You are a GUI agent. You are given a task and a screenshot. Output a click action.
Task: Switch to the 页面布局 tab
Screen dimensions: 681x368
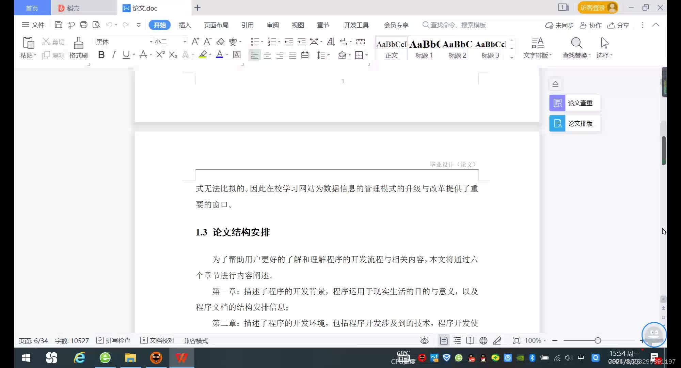tap(216, 25)
